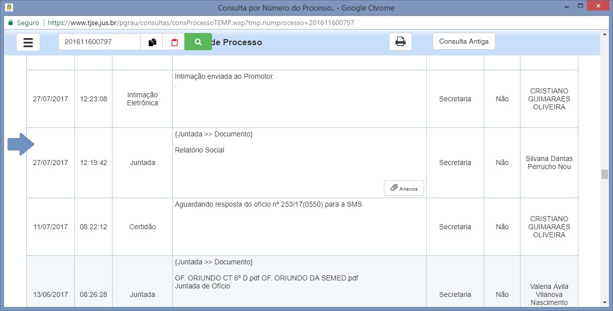Maximize the Chrome window

[x=580, y=7]
